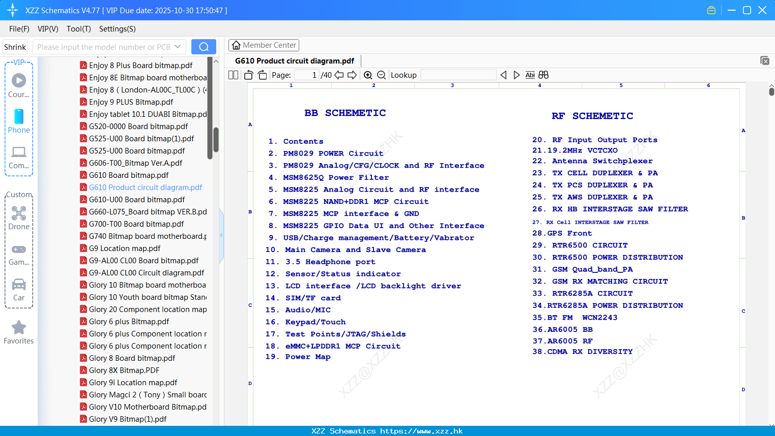Open the File(F) menu
This screenshot has height=436, width=775.
click(19, 29)
